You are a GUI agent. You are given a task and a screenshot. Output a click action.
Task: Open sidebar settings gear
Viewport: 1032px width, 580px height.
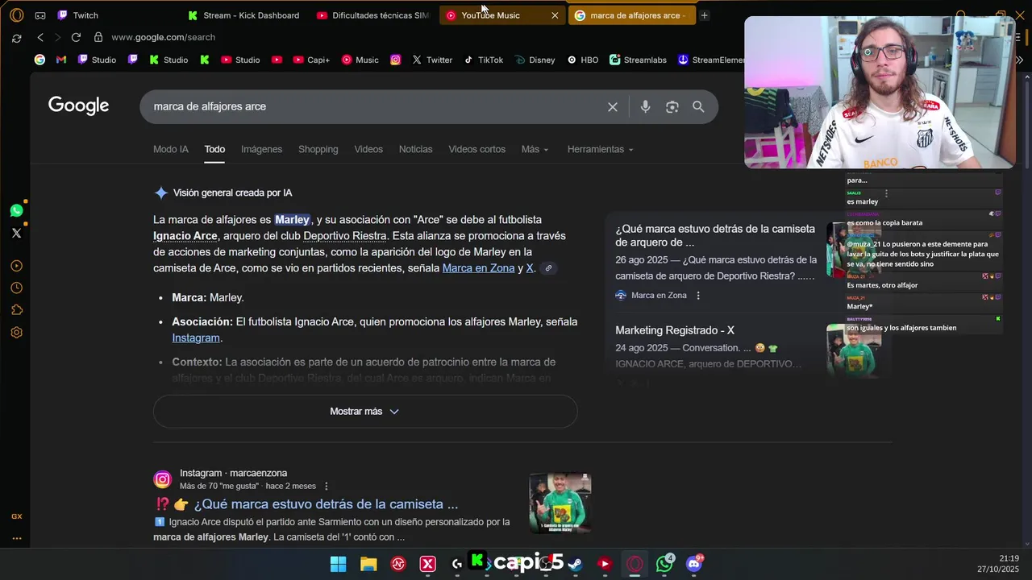16,333
